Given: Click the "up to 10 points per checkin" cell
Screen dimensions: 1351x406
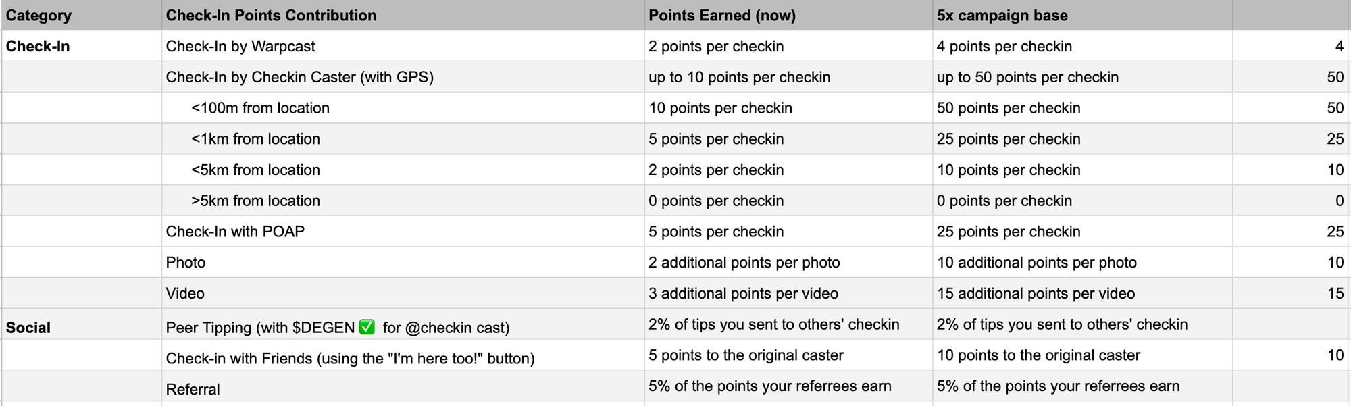Looking at the screenshot, I should coord(739,78).
